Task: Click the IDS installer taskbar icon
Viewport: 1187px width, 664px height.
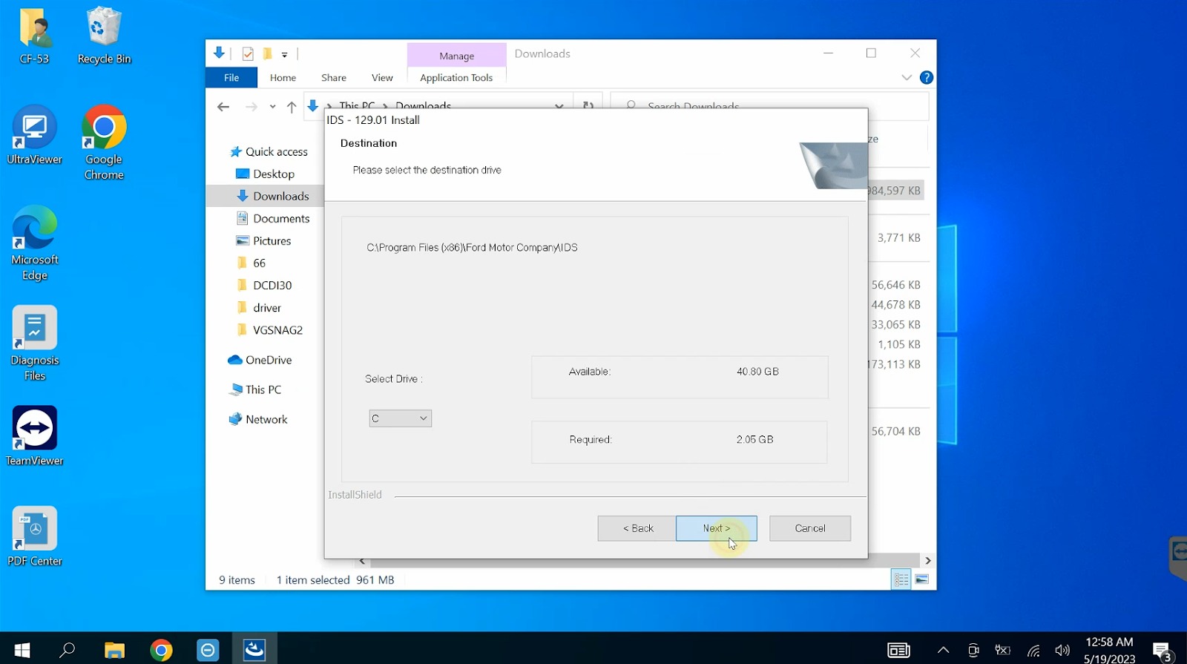Action: (x=254, y=651)
